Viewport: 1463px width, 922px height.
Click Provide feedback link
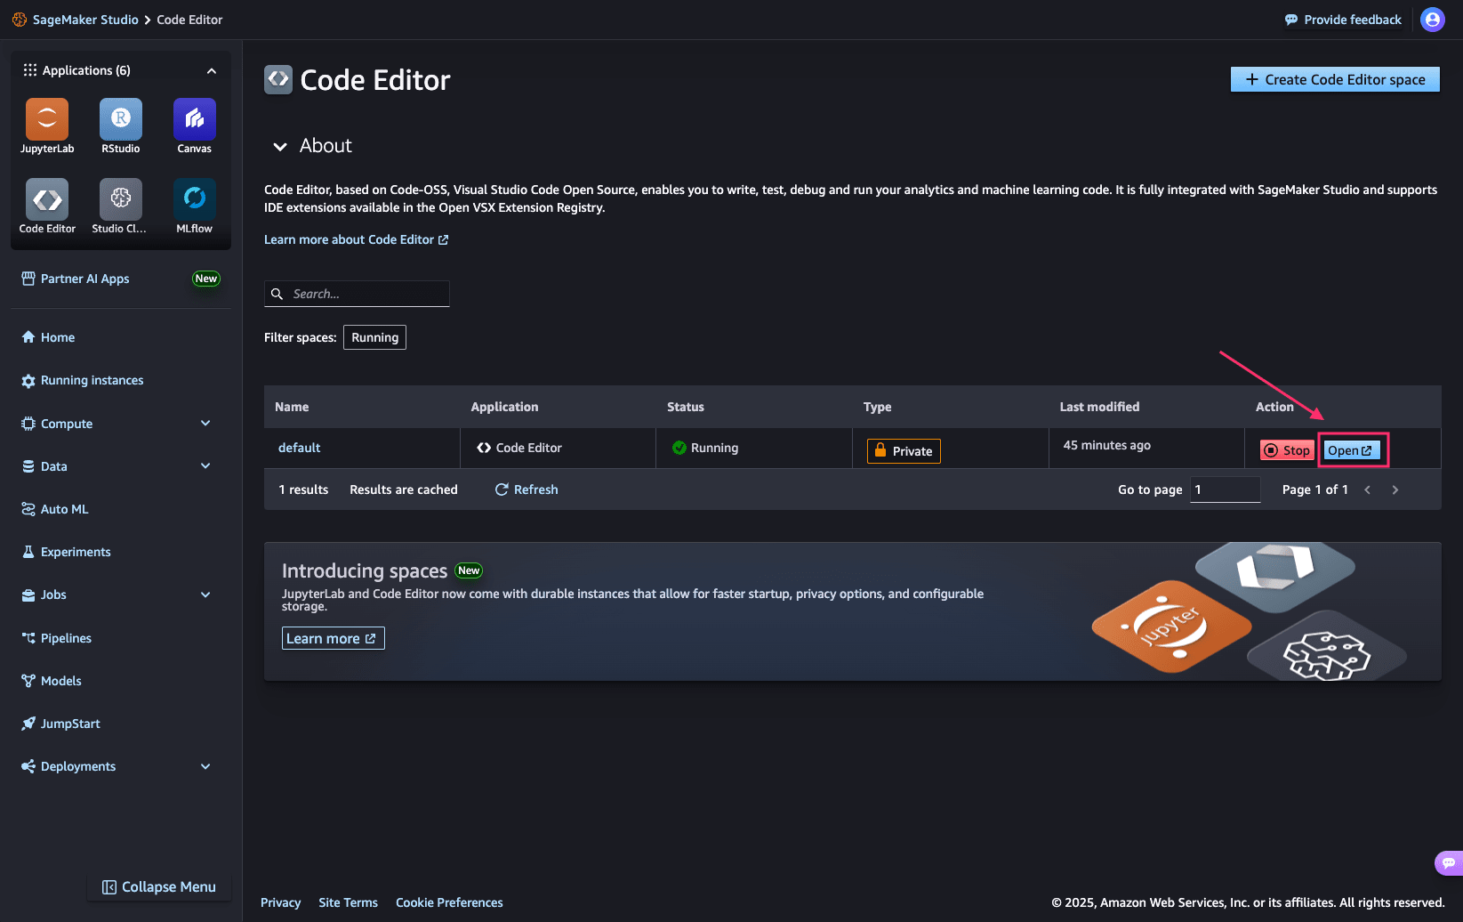pyautogui.click(x=1343, y=20)
